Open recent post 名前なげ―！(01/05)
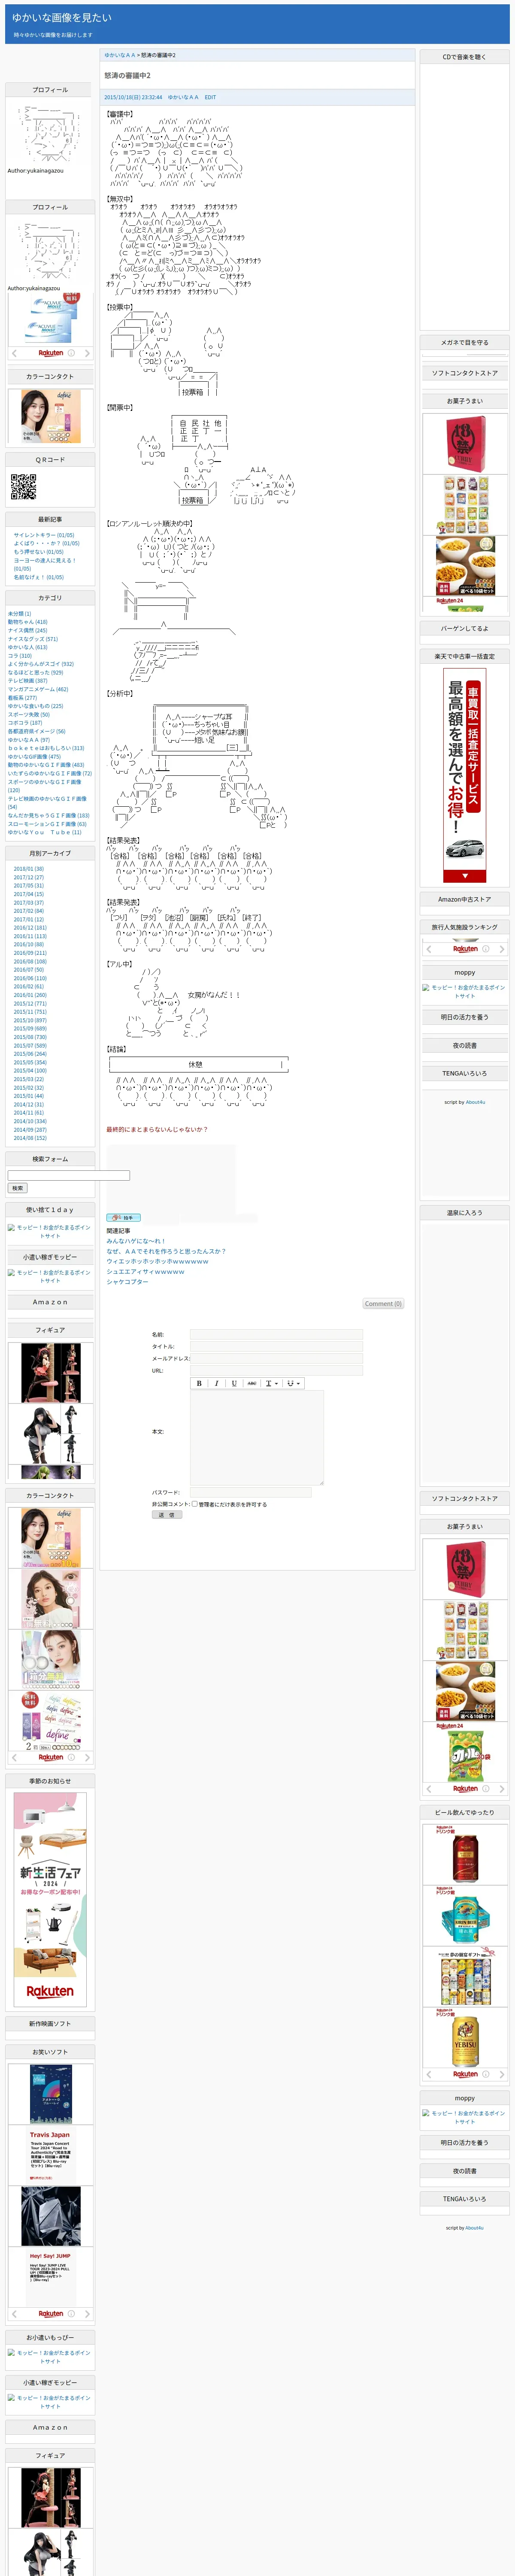 pyautogui.click(x=39, y=577)
